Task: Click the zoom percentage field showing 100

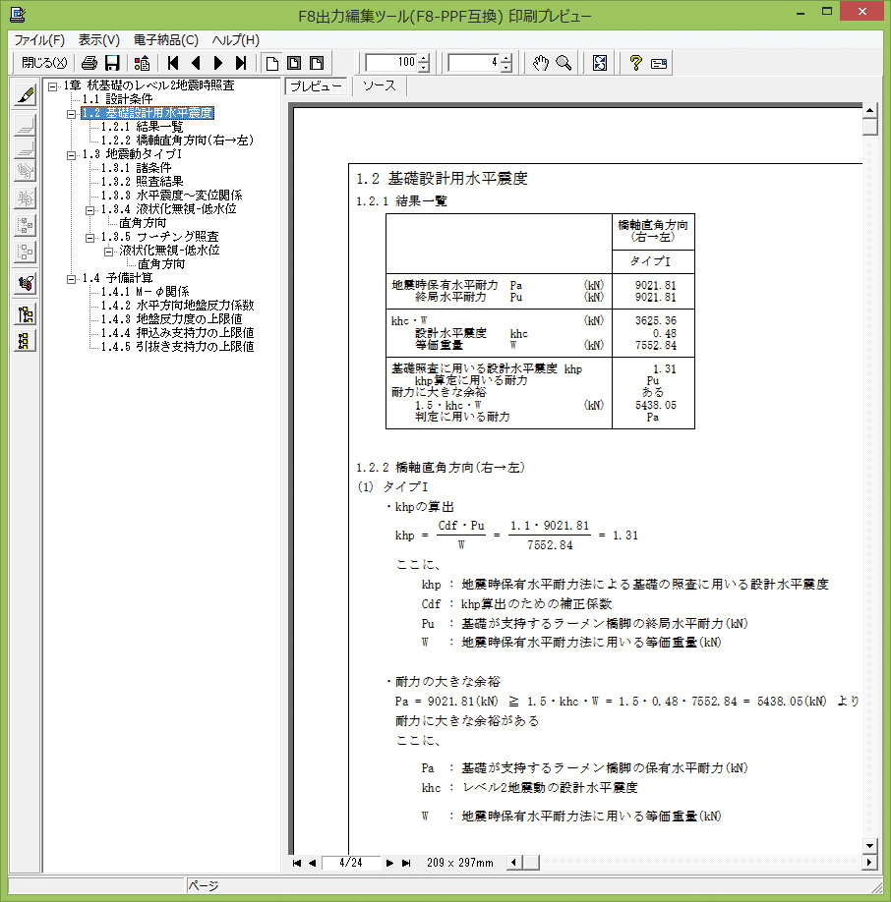Action: [392, 63]
